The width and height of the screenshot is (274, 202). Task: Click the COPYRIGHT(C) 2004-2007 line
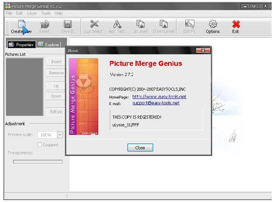[147, 89]
